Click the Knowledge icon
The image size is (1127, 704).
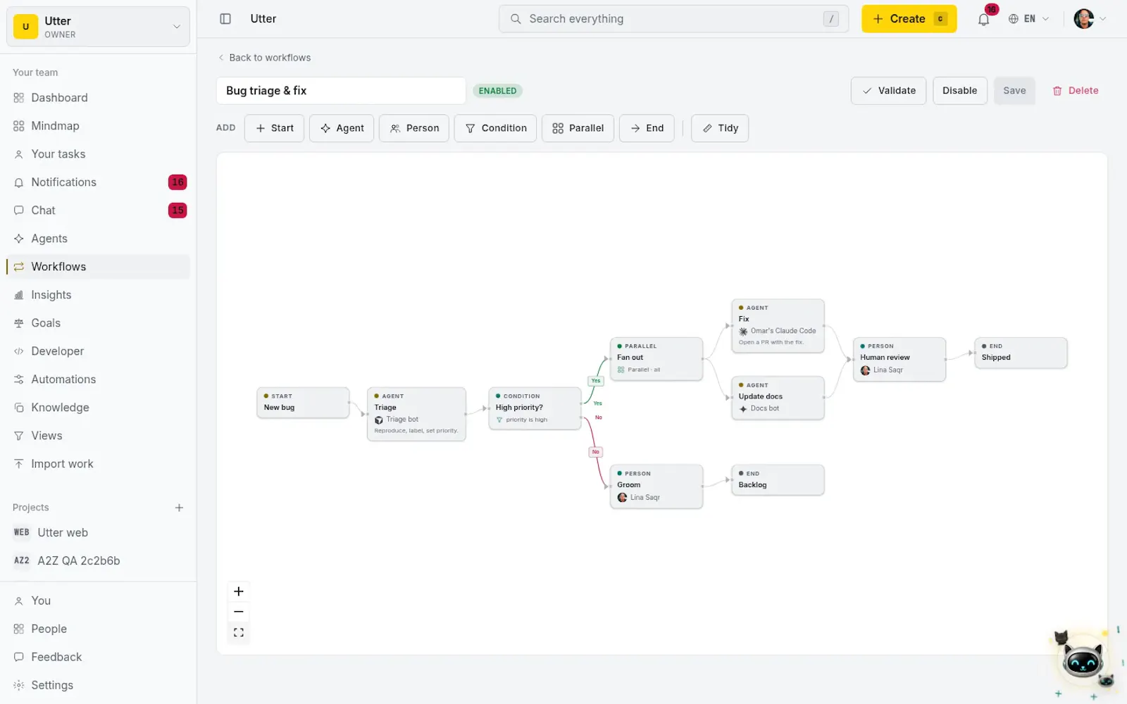[19, 408]
